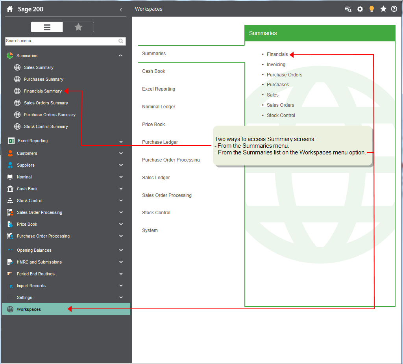
Task: Click the collapse sidebar chevron arrow
Action: coord(121,9)
